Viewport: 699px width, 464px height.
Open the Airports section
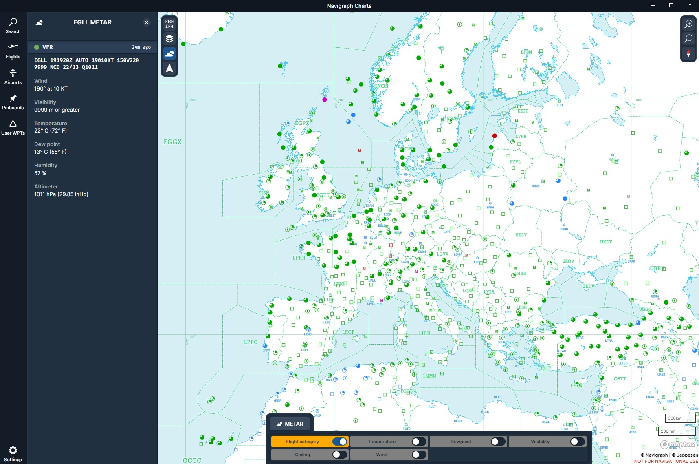[13, 77]
